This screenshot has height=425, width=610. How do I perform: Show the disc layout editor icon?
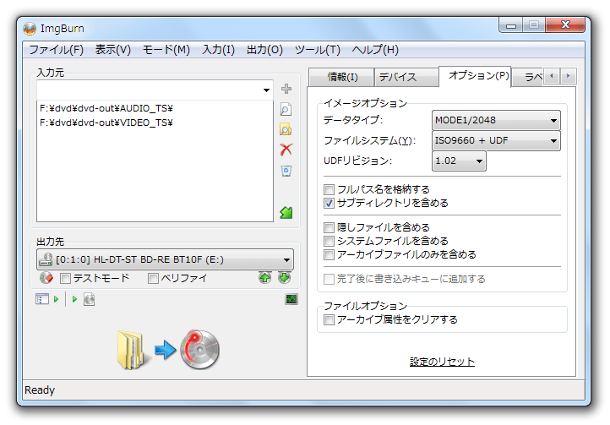point(42,299)
